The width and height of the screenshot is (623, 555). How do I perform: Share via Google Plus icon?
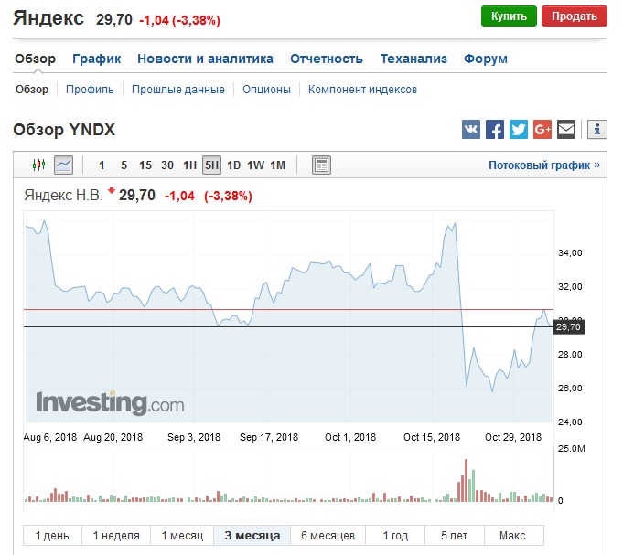click(x=542, y=130)
